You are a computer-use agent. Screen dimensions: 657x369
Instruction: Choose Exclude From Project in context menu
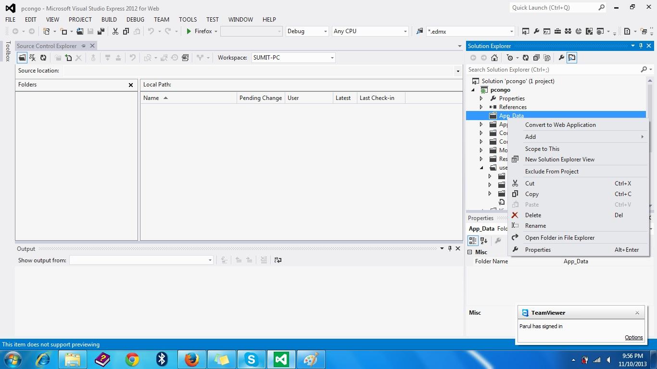[x=552, y=172]
